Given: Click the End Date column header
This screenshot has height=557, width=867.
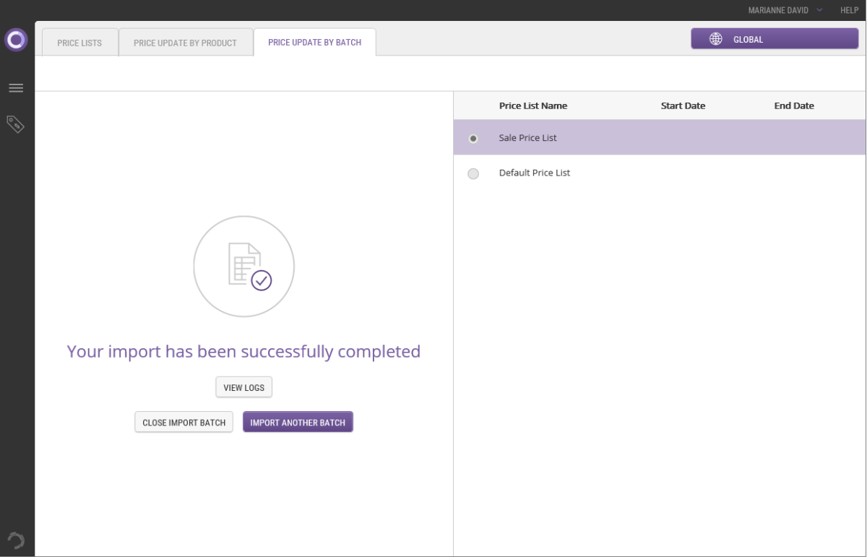Looking at the screenshot, I should pos(793,105).
